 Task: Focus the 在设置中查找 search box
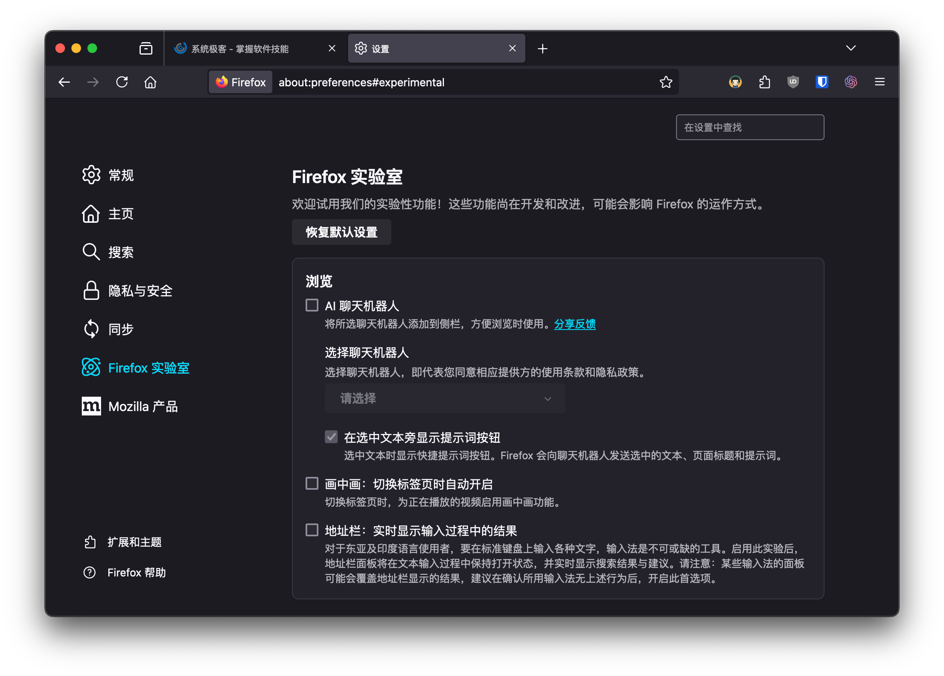[x=750, y=127]
